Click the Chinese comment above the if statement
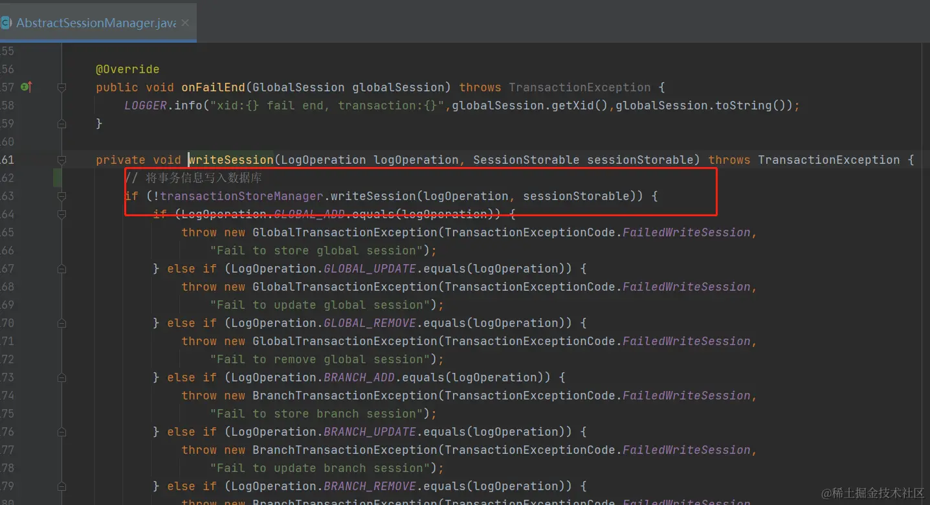 coord(193,178)
